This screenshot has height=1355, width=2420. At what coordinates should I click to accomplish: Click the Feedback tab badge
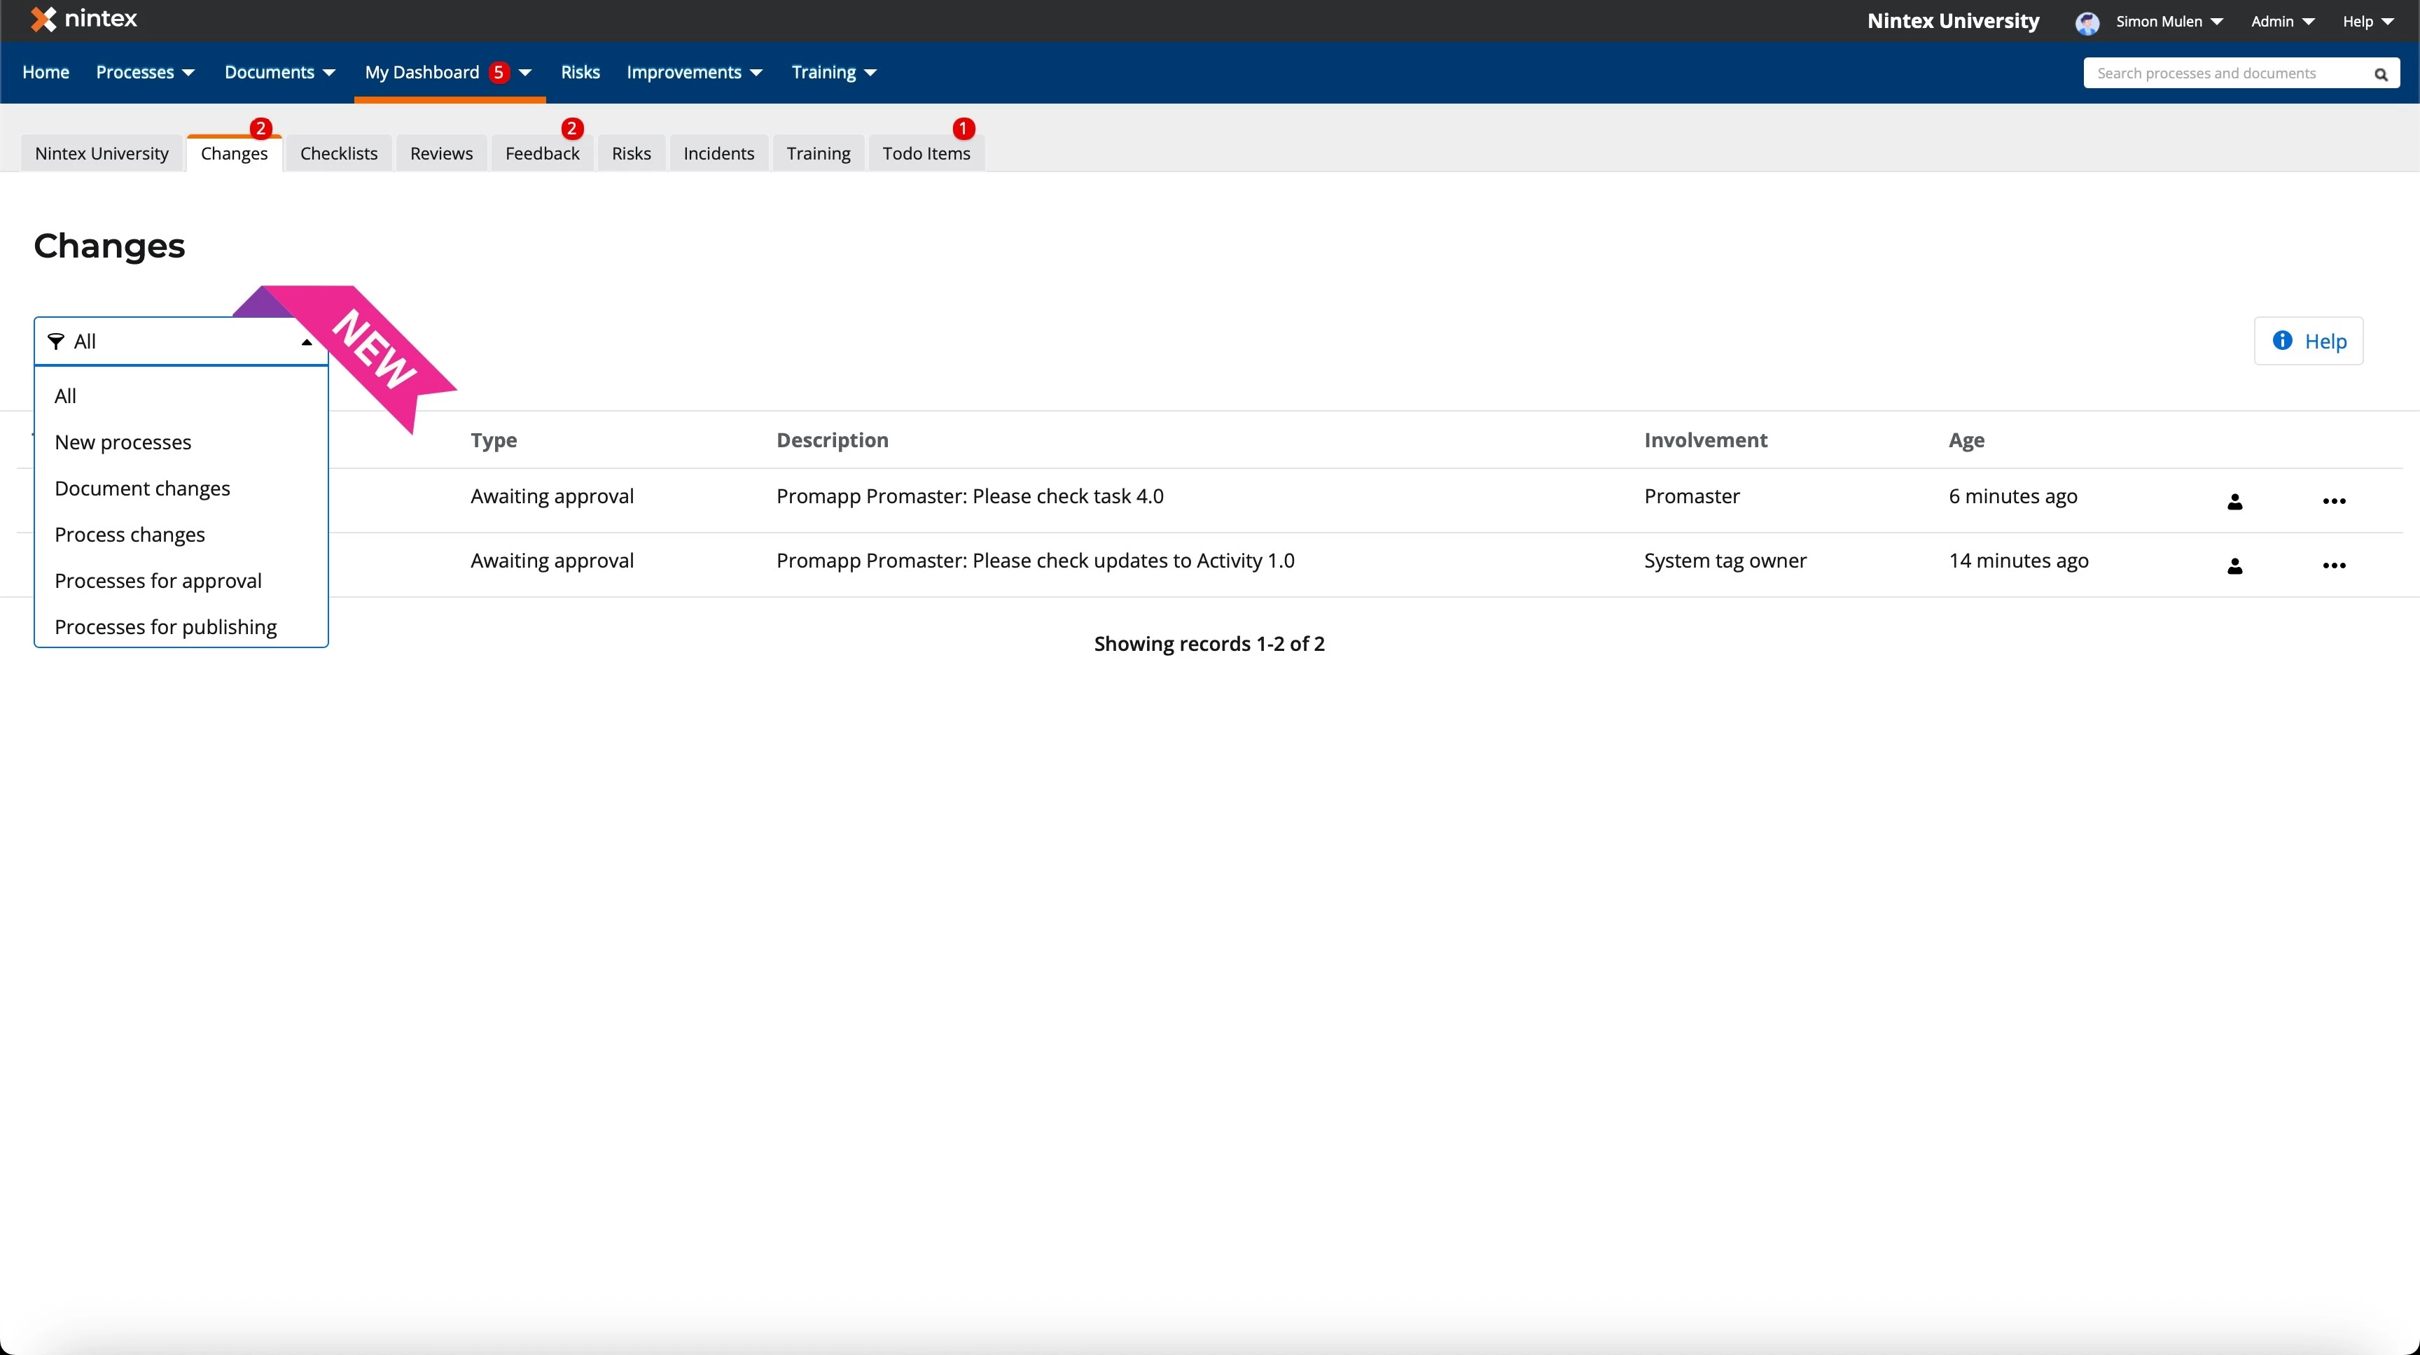[571, 127]
